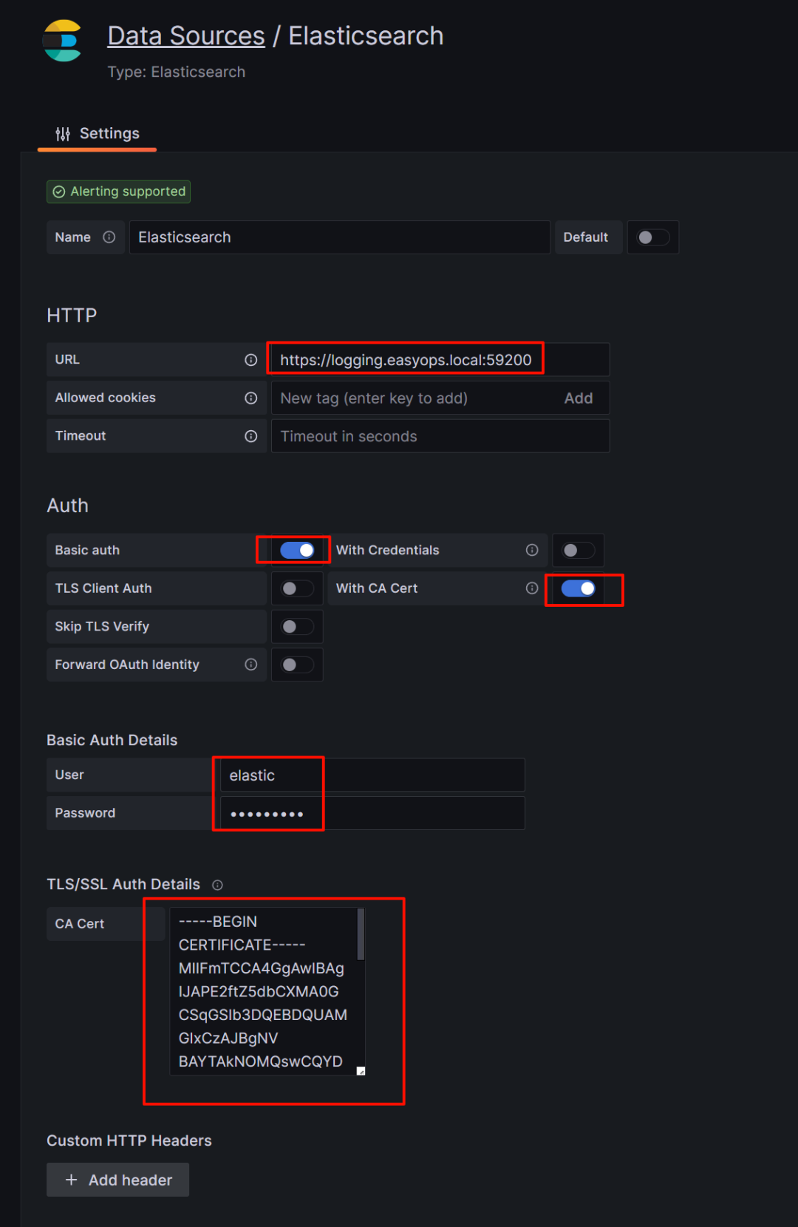Toggle the Default data source switch
Viewport: 798px width, 1227px height.
(x=653, y=237)
